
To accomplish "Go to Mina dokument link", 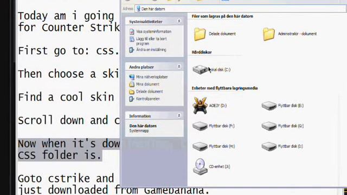I will pyautogui.click(x=147, y=84).
